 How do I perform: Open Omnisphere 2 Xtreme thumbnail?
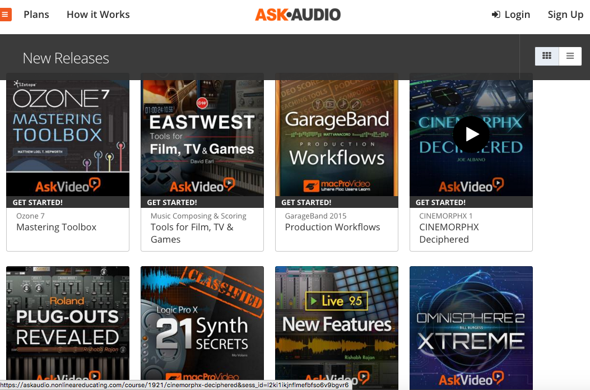[x=471, y=327]
